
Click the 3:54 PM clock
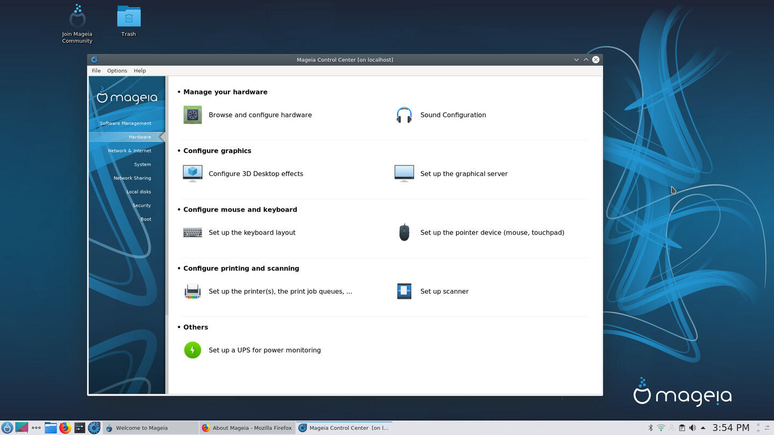731,427
